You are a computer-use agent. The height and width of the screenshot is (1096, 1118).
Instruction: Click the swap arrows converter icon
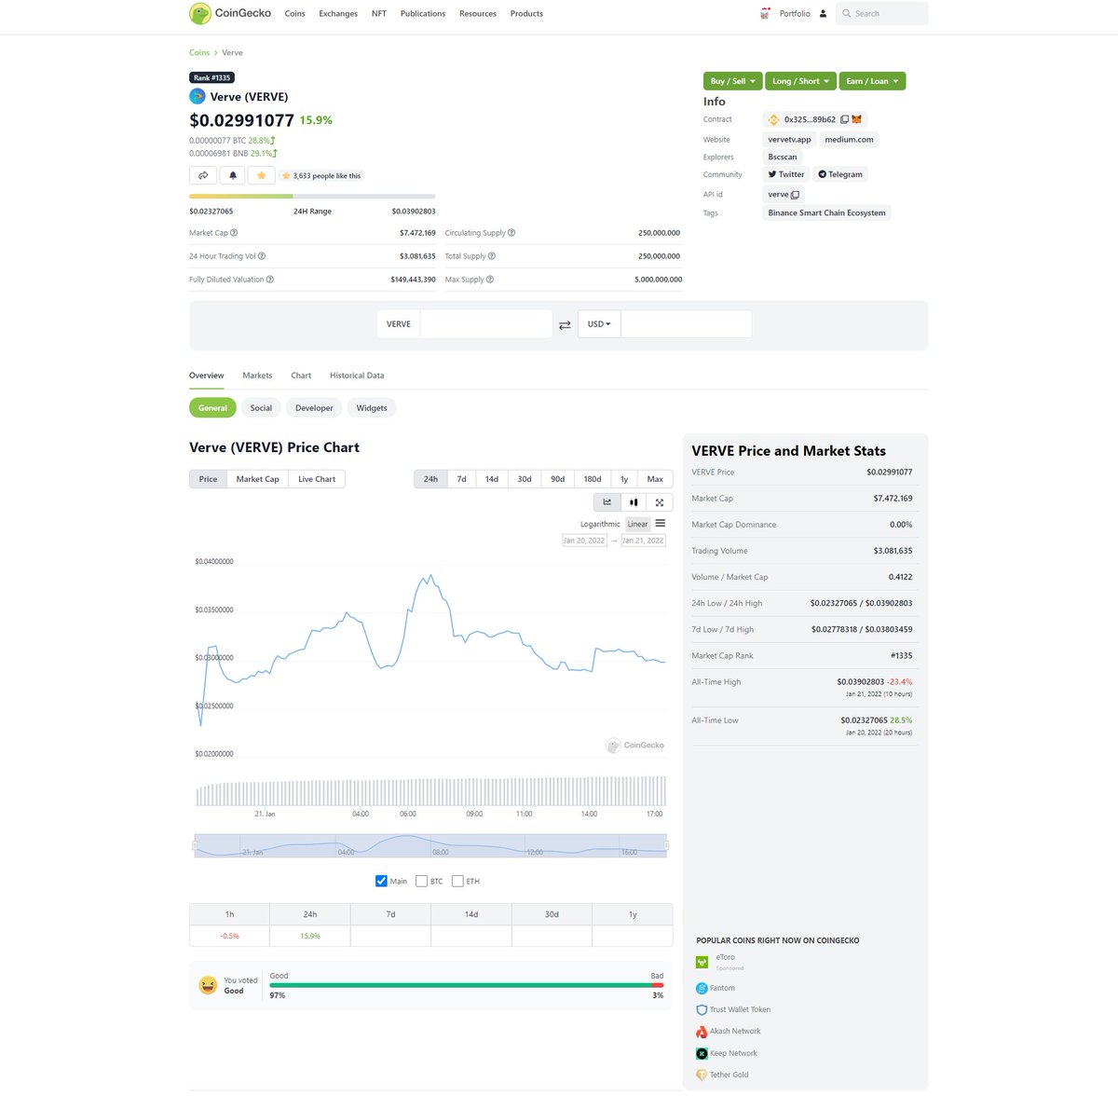pyautogui.click(x=565, y=324)
